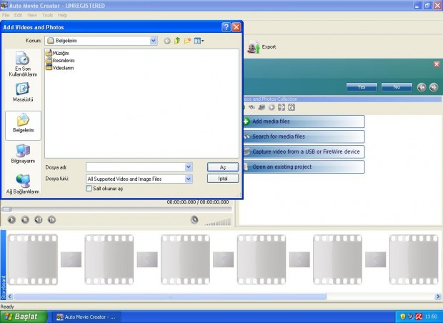Select the Resimlerim folder

(60, 60)
